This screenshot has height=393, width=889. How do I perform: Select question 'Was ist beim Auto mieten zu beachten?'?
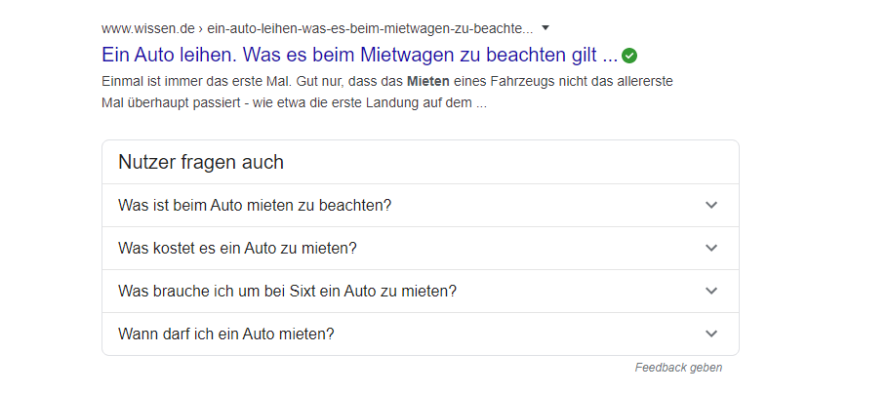point(421,205)
